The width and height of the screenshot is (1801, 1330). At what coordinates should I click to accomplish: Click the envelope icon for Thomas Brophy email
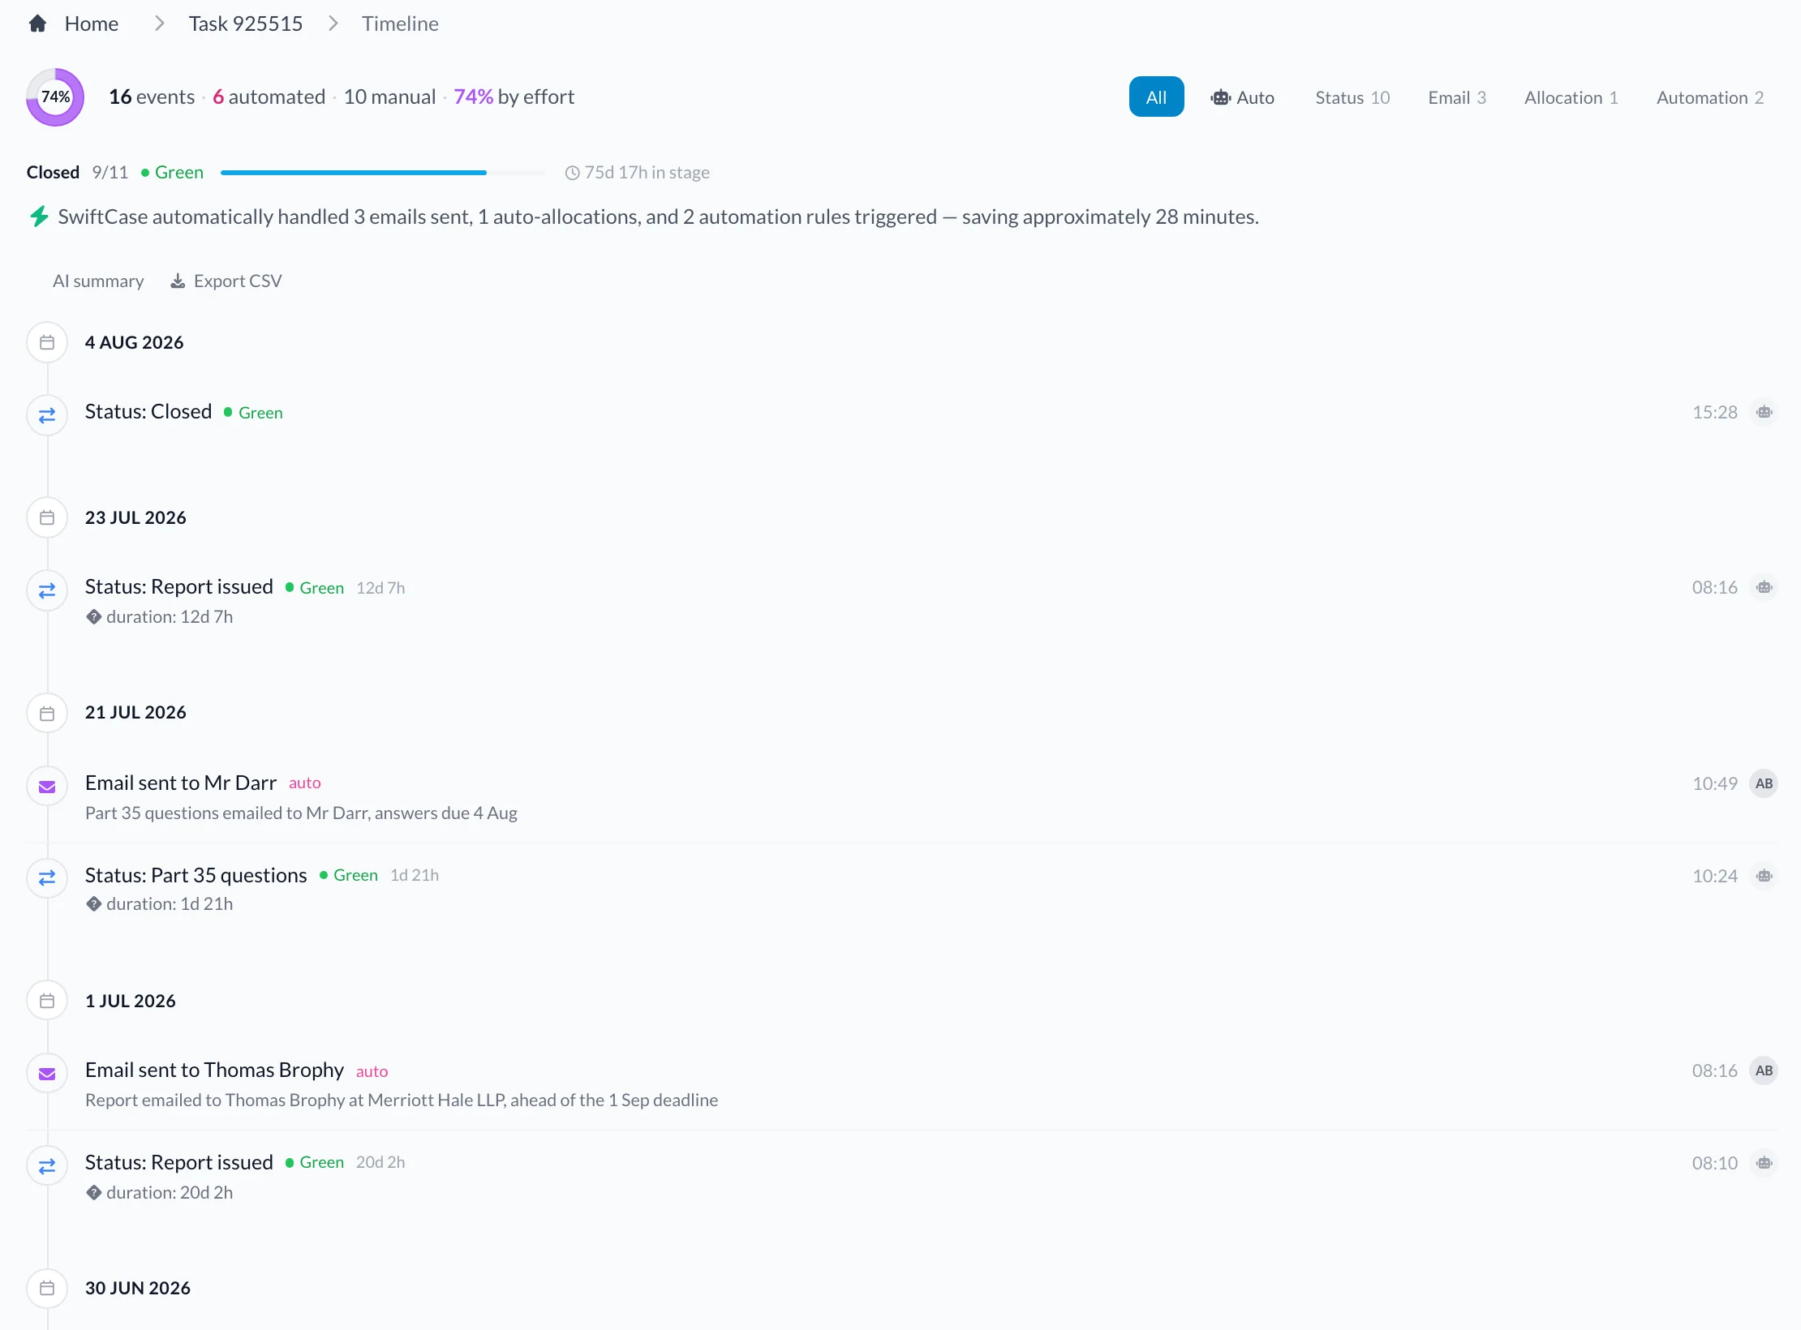pyautogui.click(x=47, y=1074)
